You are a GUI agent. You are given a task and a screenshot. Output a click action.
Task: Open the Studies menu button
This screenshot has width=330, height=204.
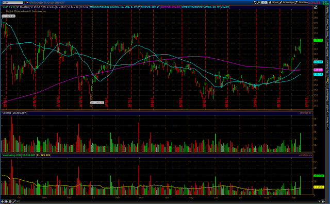click(x=302, y=3)
